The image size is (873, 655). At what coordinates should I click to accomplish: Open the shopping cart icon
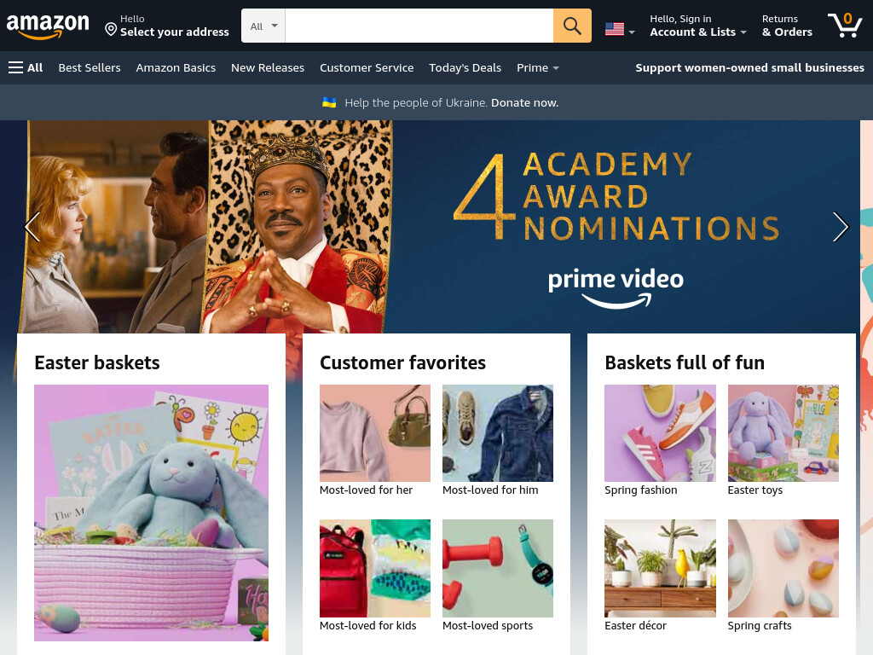[x=845, y=26]
